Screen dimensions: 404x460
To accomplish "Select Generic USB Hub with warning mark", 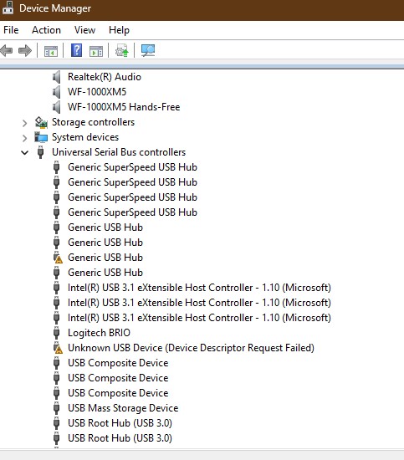I will [105, 258].
